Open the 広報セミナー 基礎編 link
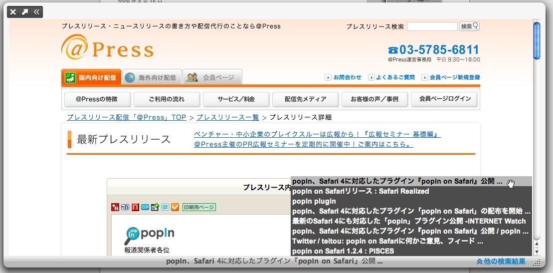The height and width of the screenshot is (273, 553). coord(317,135)
